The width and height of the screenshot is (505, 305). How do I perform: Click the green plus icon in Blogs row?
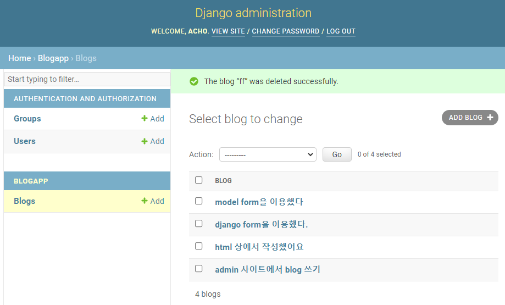(145, 201)
